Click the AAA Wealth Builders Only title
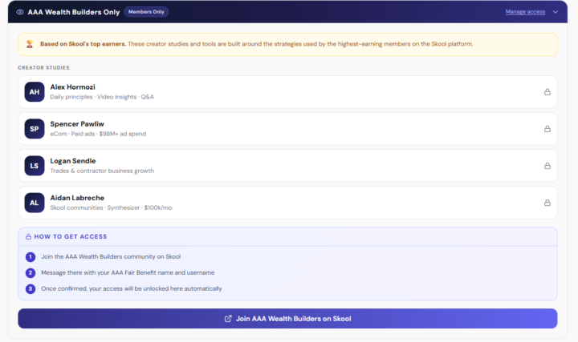Viewport: 578px width, 342px height. pyautogui.click(x=74, y=12)
